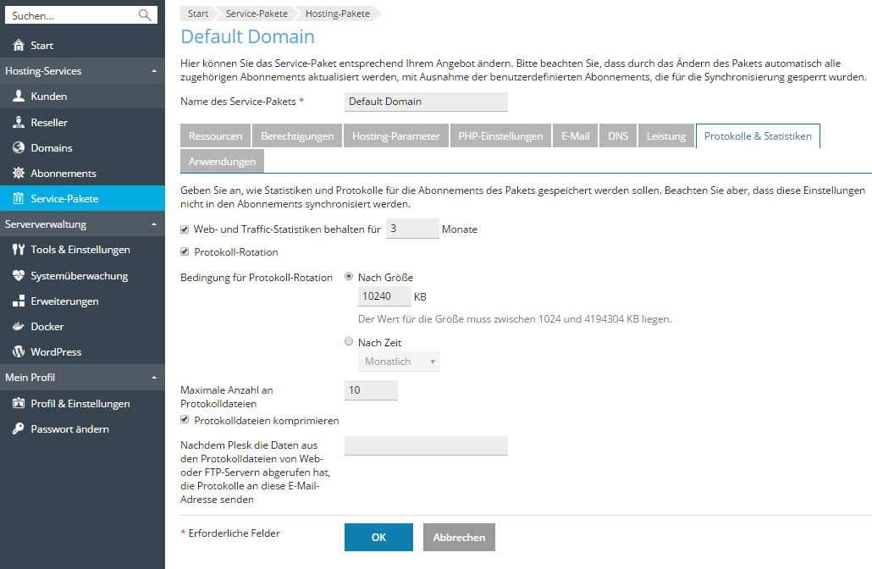Click the Docker whale icon
The height and width of the screenshot is (569, 872).
(19, 327)
